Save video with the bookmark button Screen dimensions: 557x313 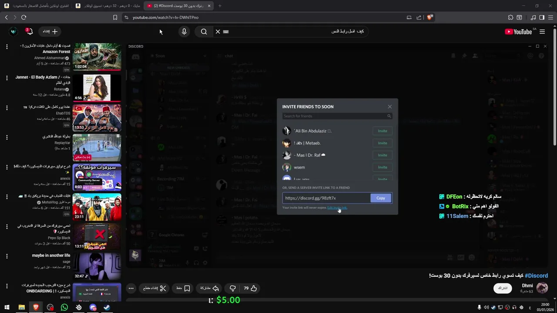coord(183,288)
